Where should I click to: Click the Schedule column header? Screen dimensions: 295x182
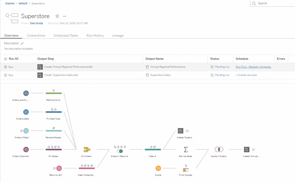[242, 59]
